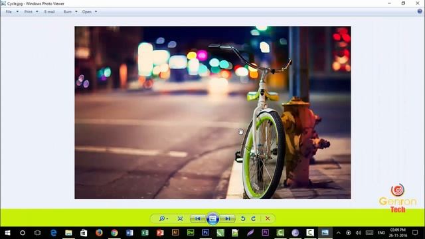
Task: Click the Actual size fit icon
Action: (180, 218)
